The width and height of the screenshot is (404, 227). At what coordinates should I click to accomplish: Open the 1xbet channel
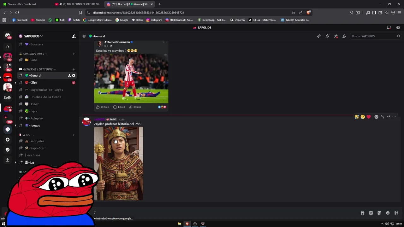coord(47,104)
